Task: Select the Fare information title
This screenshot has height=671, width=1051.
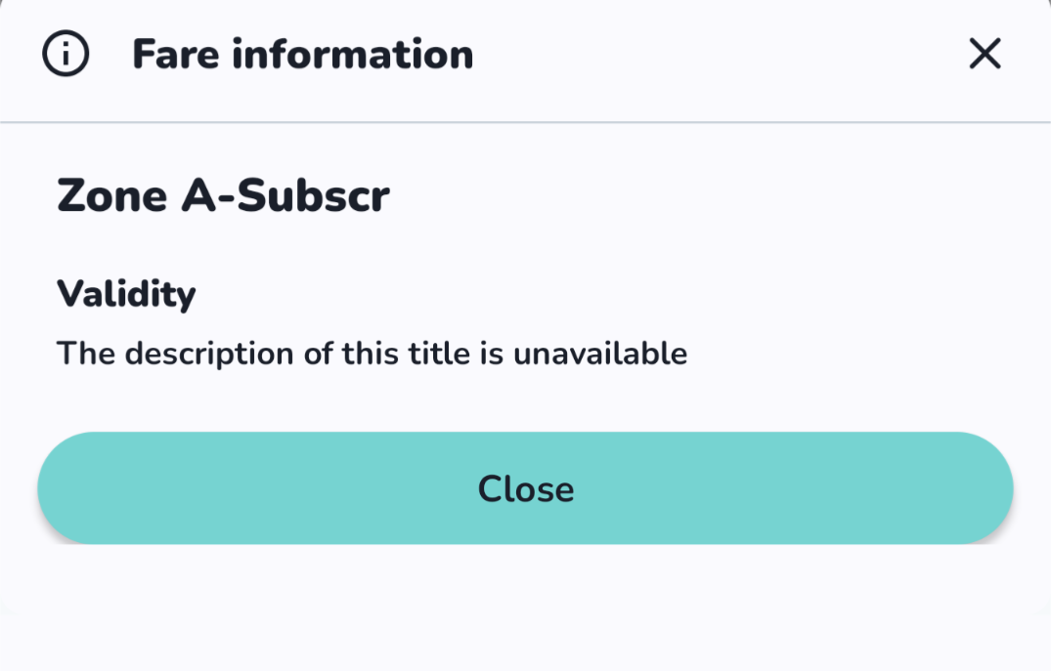Action: pos(302,55)
